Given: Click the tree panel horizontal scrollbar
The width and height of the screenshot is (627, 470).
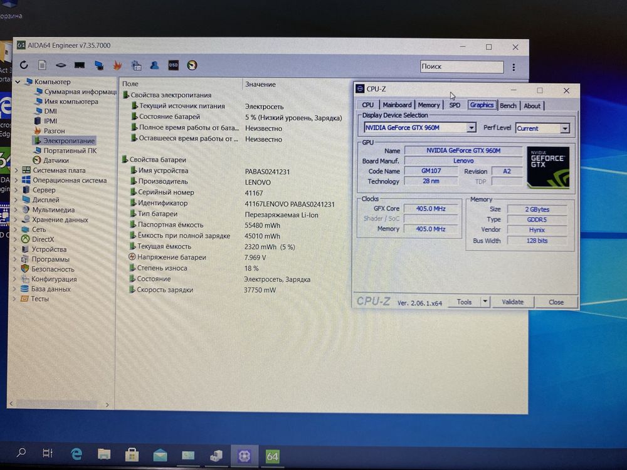Looking at the screenshot, I should point(56,404).
